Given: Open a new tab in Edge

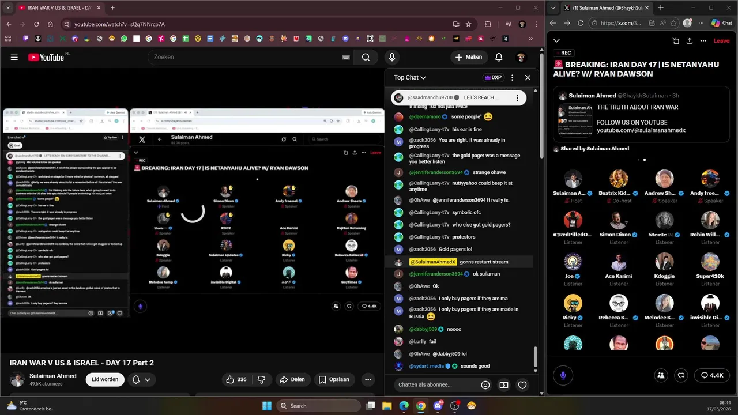Looking at the screenshot, I should click(x=661, y=8).
